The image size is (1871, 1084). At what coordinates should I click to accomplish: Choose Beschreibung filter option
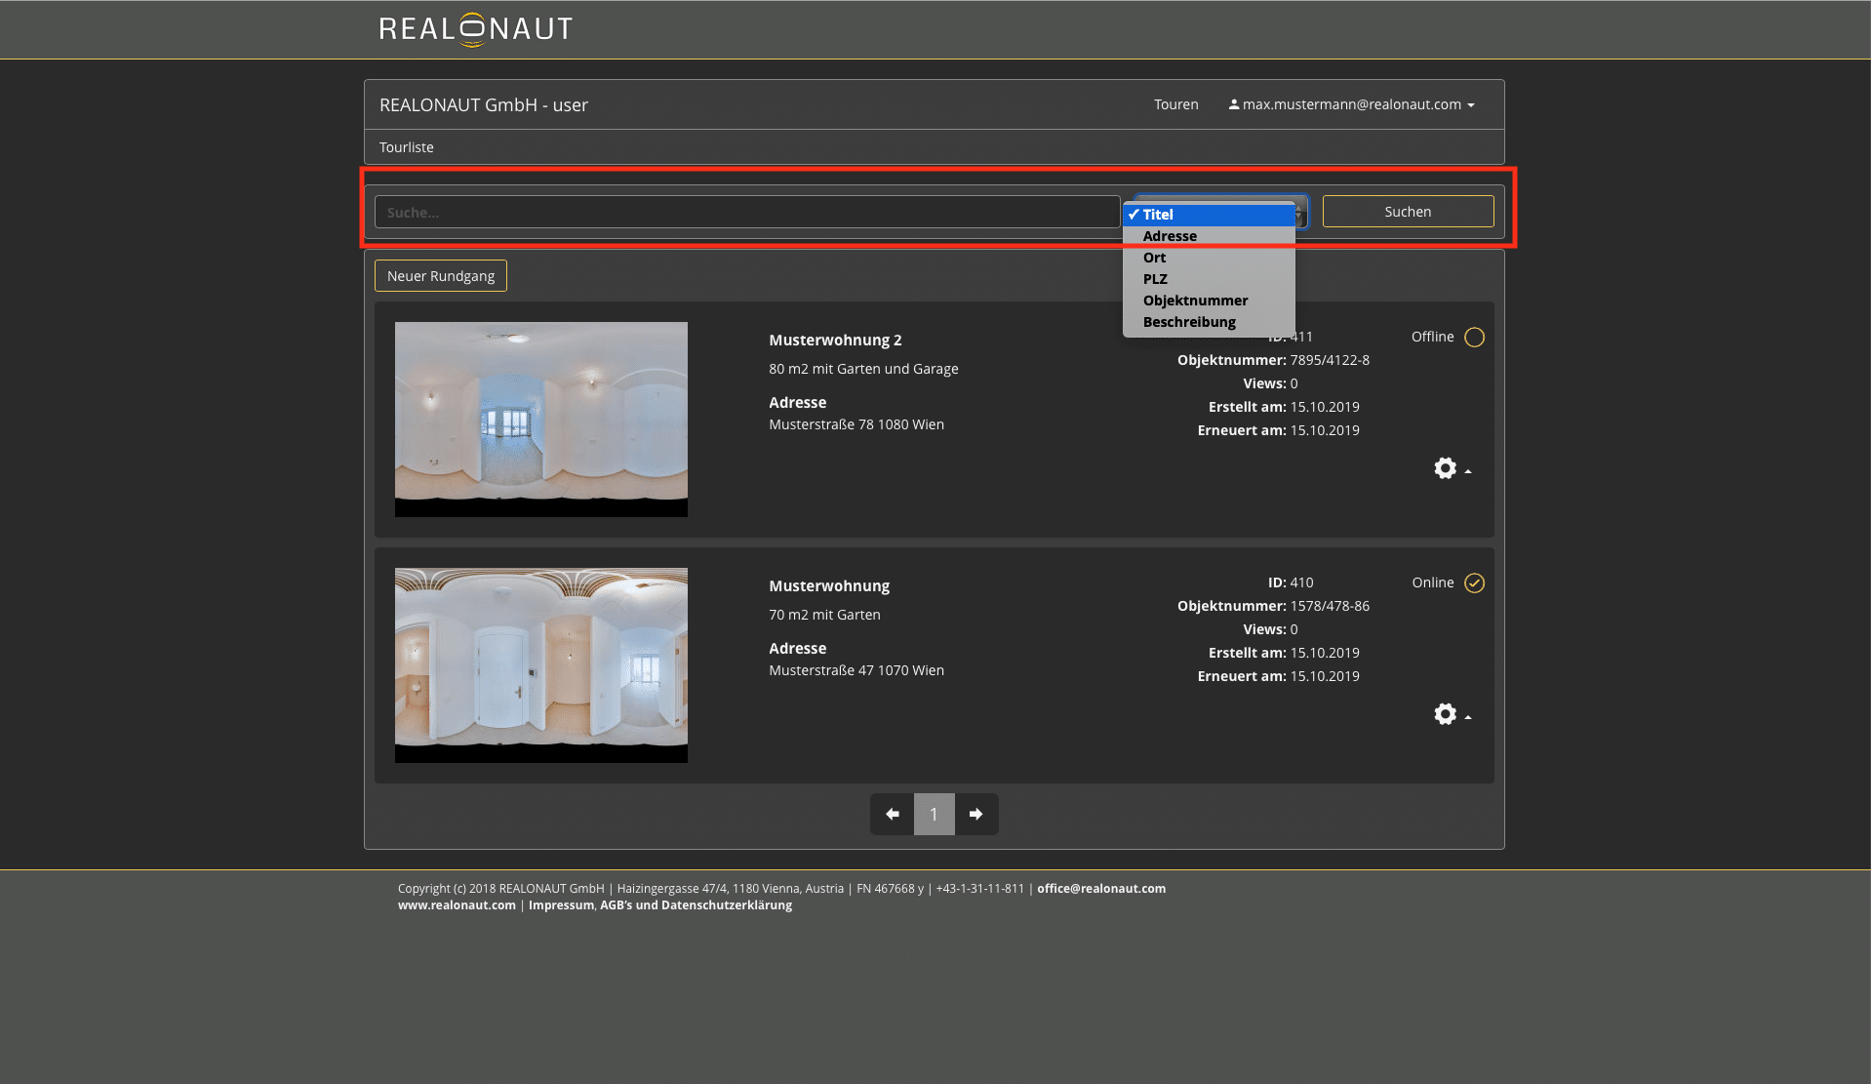pos(1189,322)
